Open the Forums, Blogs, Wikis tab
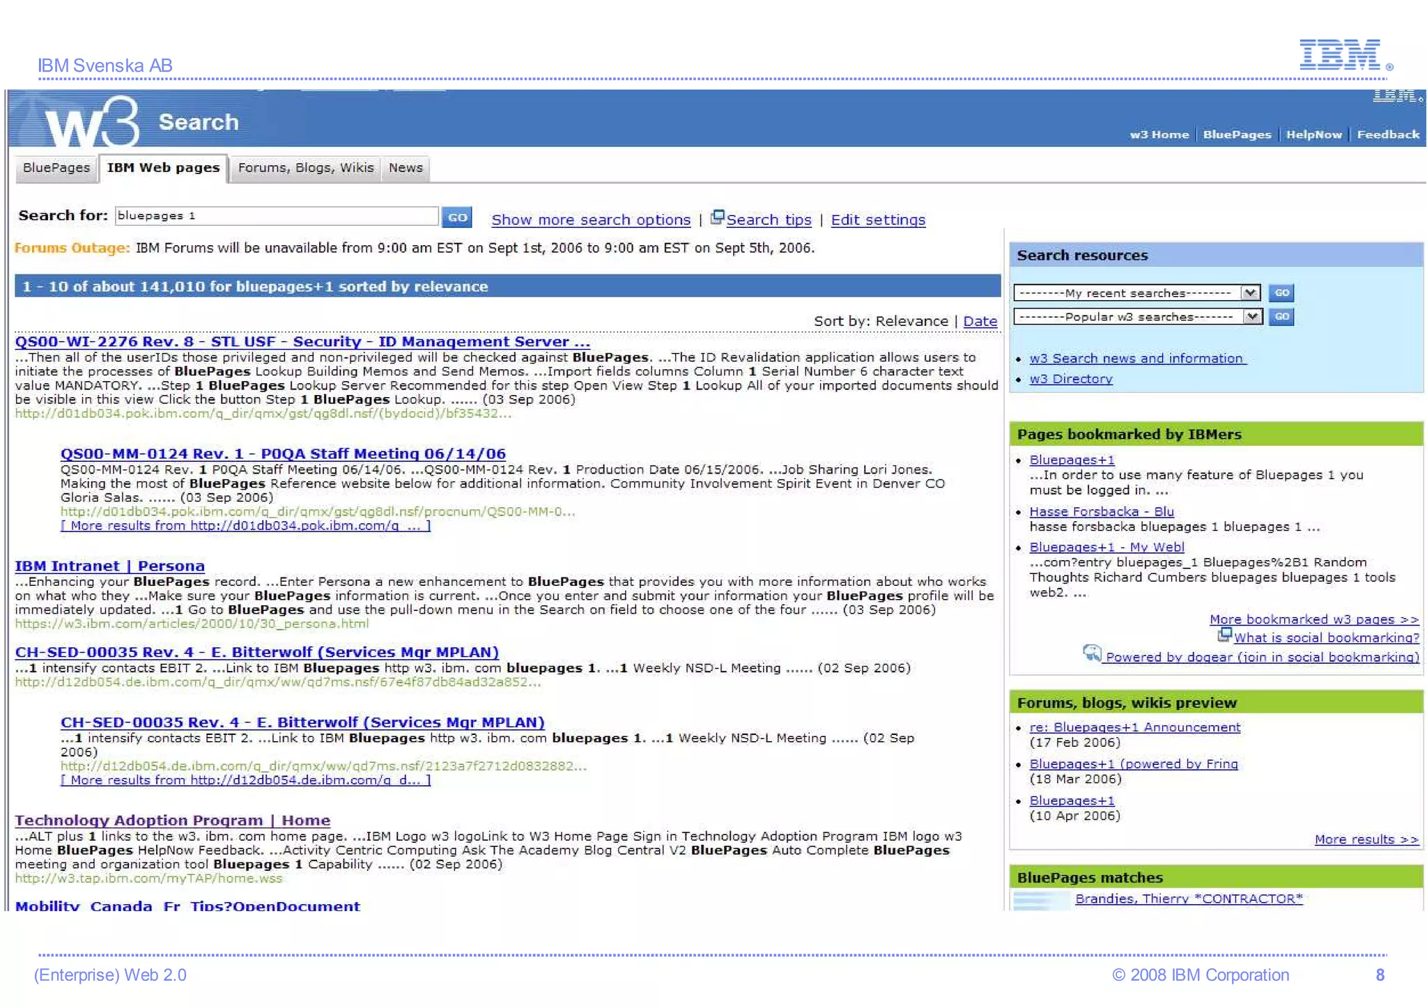This screenshot has height=1008, width=1427. click(306, 168)
